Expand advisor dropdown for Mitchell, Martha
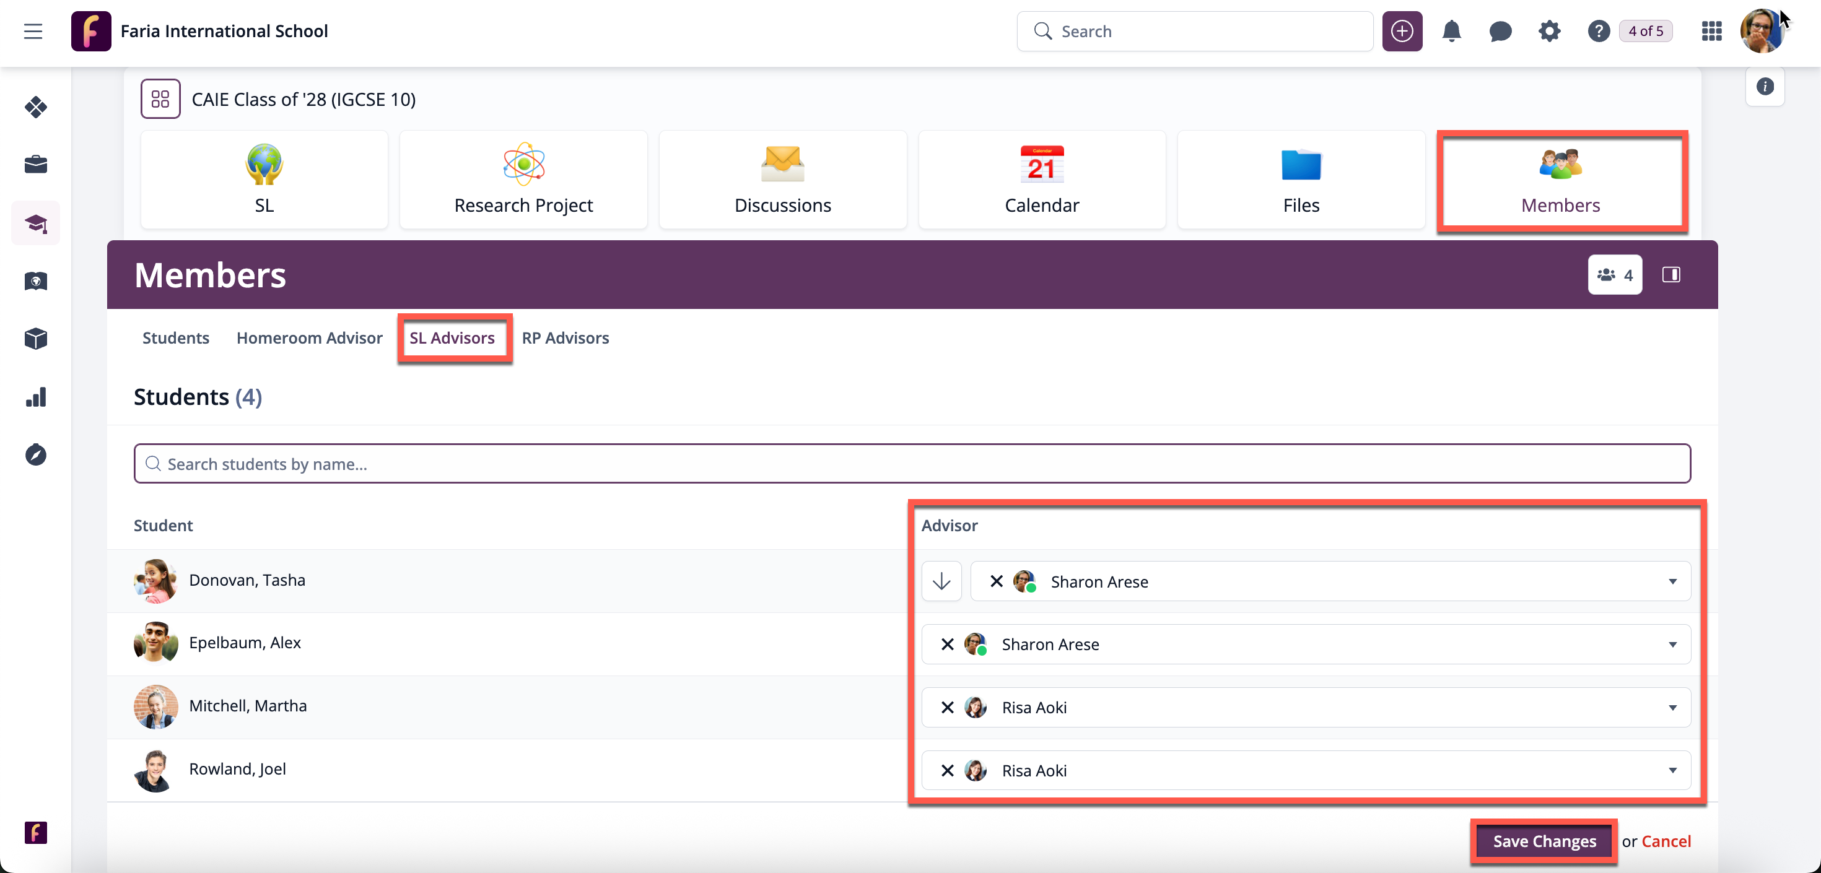The height and width of the screenshot is (873, 1821). (1672, 708)
